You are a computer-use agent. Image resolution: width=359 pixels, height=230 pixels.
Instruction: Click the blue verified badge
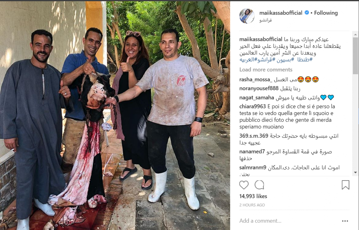click(x=307, y=13)
